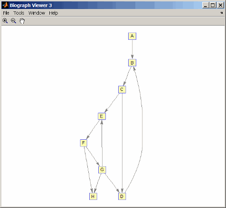Select node F in the graph

click(84, 143)
